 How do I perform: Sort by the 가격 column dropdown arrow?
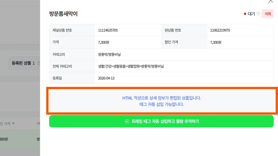[x=13, y=124]
